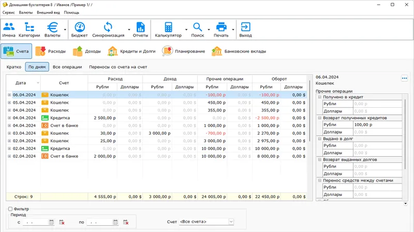Sort by the Дата column header
The height and width of the screenshot is (232, 414).
coord(21,82)
